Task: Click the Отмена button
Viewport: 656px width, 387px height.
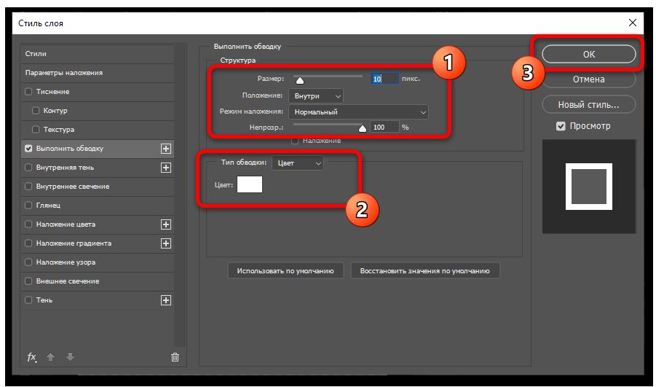Action: tap(588, 79)
